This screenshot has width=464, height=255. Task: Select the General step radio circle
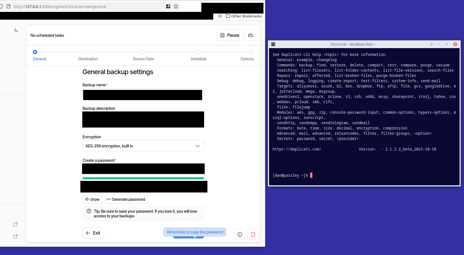(35, 52)
